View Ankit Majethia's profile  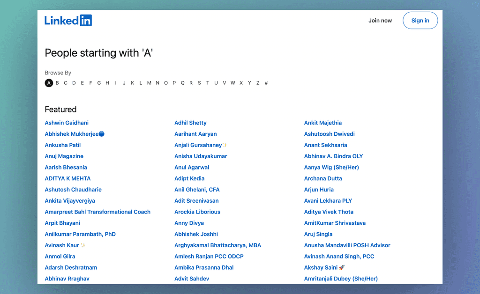tap(322, 123)
